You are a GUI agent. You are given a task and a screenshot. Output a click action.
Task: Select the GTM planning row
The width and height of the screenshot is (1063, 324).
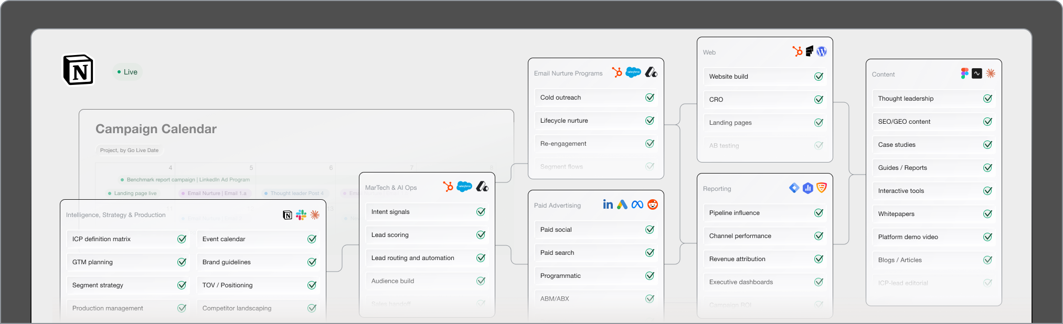(128, 262)
